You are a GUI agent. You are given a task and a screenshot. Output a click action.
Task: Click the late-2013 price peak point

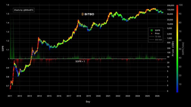click(38, 38)
